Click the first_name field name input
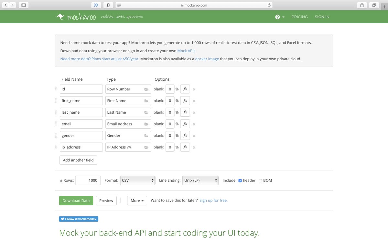 (x=81, y=101)
